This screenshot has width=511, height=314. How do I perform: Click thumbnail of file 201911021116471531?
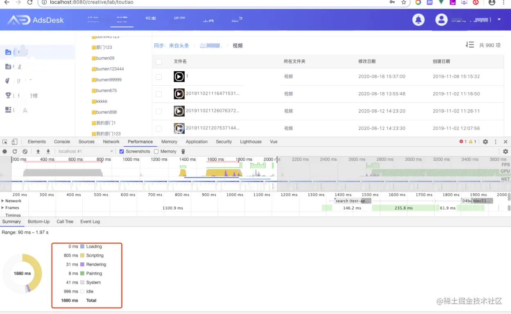tap(179, 94)
